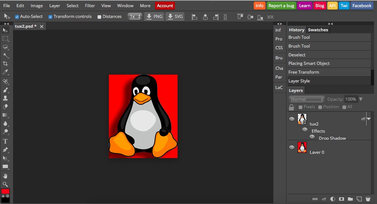377x204 pixels.
Task: Select the Crop tool
Action: pyautogui.click(x=5, y=64)
